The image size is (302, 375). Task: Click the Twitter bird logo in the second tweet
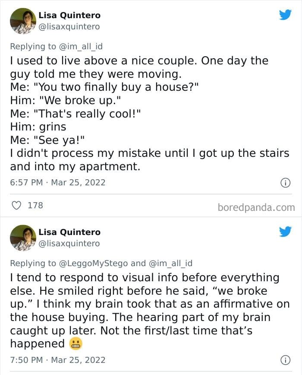pyautogui.click(x=285, y=232)
